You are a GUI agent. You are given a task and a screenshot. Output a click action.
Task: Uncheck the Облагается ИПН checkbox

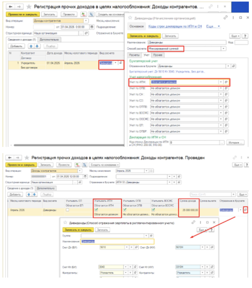click(x=96, y=209)
